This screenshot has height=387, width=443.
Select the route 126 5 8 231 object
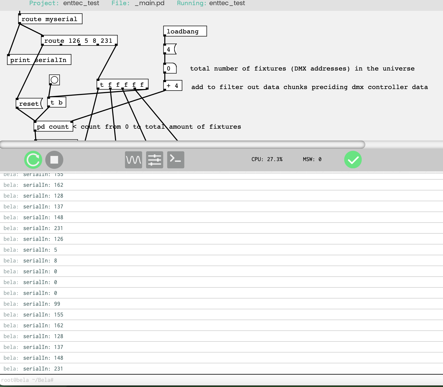(x=79, y=41)
